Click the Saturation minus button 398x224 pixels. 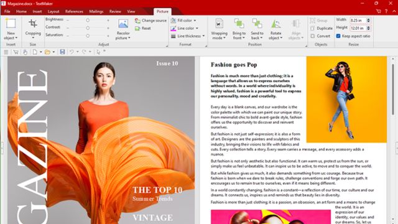tap(68, 36)
